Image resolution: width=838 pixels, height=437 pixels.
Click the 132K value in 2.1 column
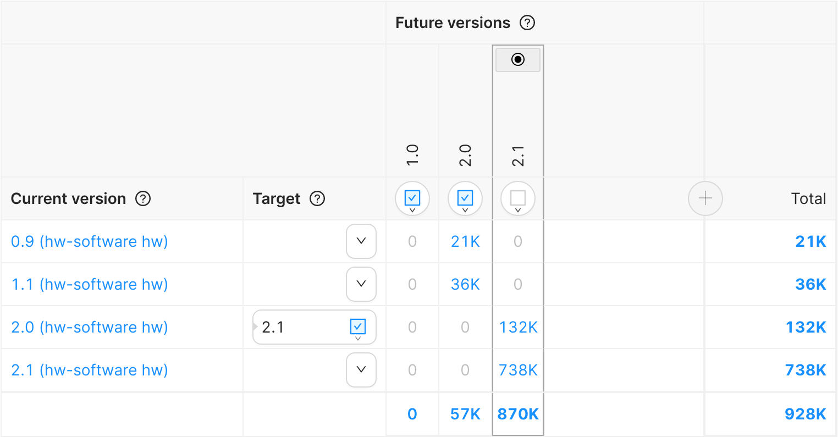click(x=518, y=327)
